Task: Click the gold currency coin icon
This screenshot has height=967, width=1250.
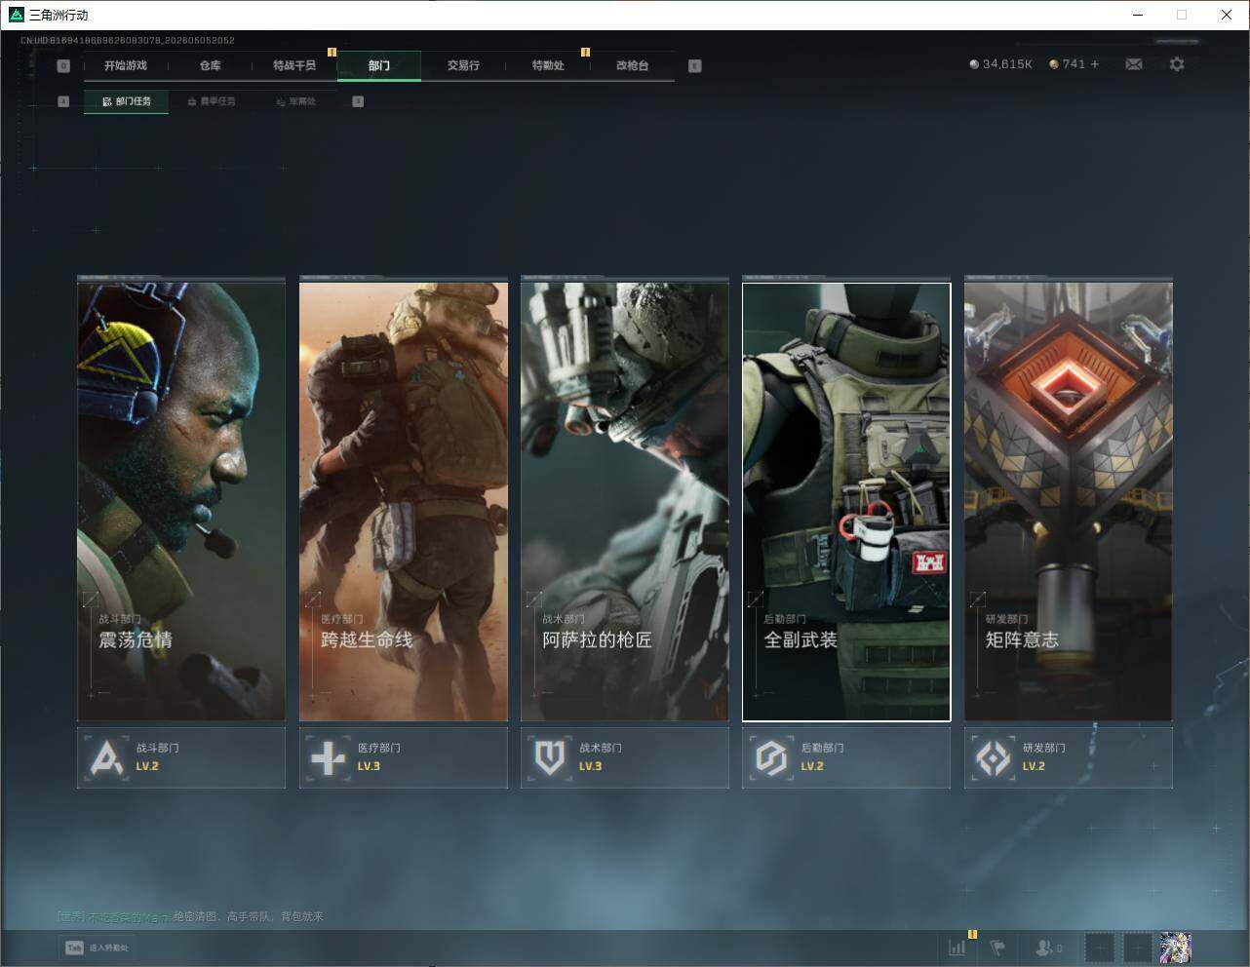Action: 1054,64
